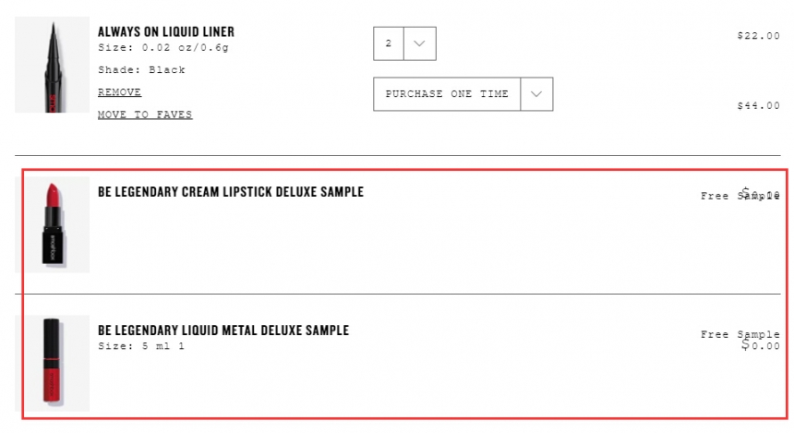The height and width of the screenshot is (433, 794).
Task: Select the $44.00 line total
Action: [x=759, y=105]
